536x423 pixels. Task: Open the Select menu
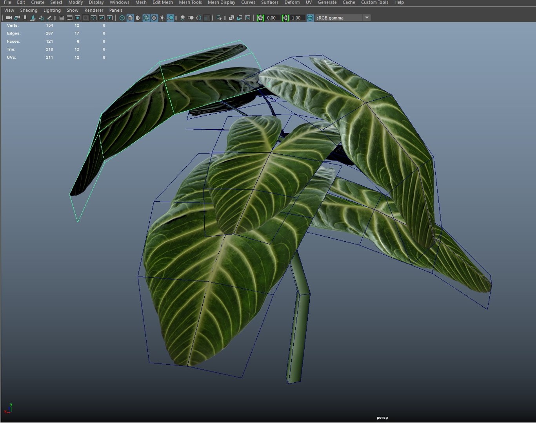56,2
